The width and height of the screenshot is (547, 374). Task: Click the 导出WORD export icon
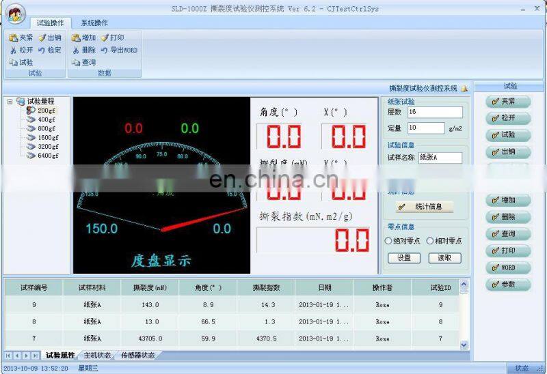[x=105, y=50]
